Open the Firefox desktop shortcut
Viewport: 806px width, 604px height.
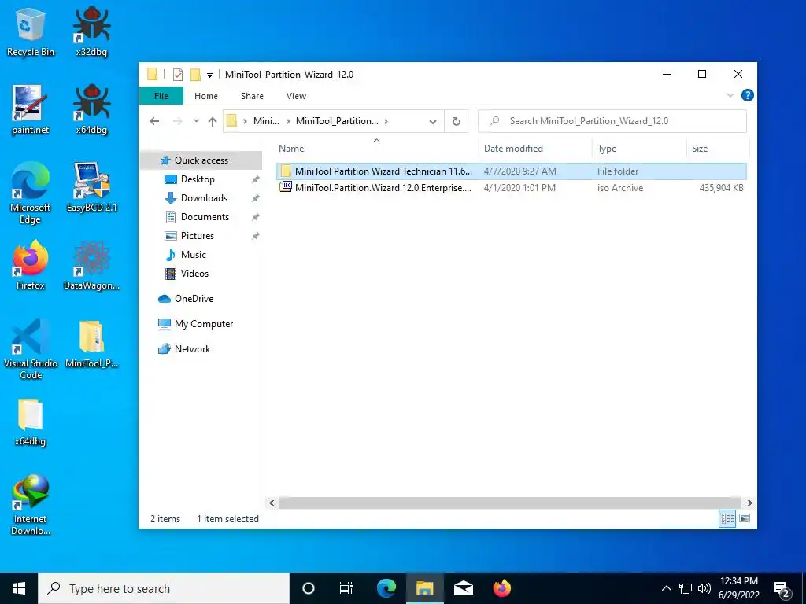click(31, 266)
